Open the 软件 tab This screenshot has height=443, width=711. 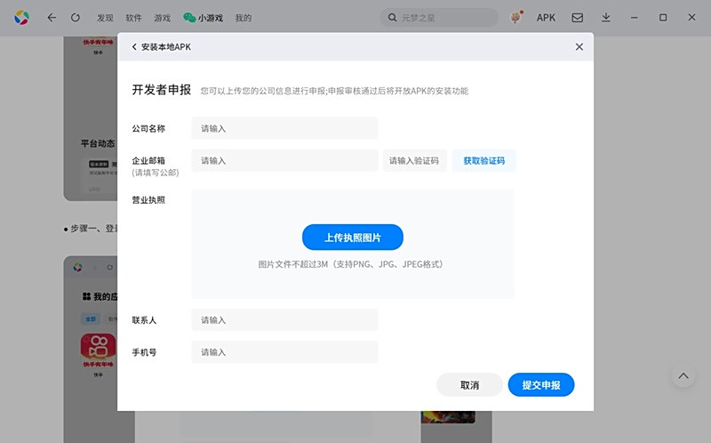(x=133, y=18)
